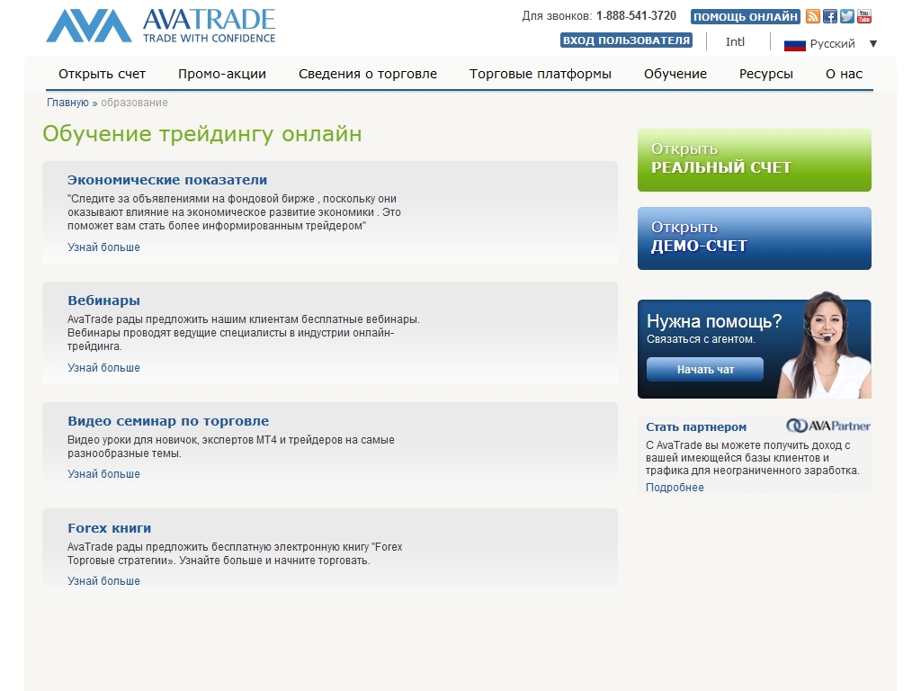The width and height of the screenshot is (921, 691).
Task: Click the AvaTrade logo
Action: (x=161, y=26)
